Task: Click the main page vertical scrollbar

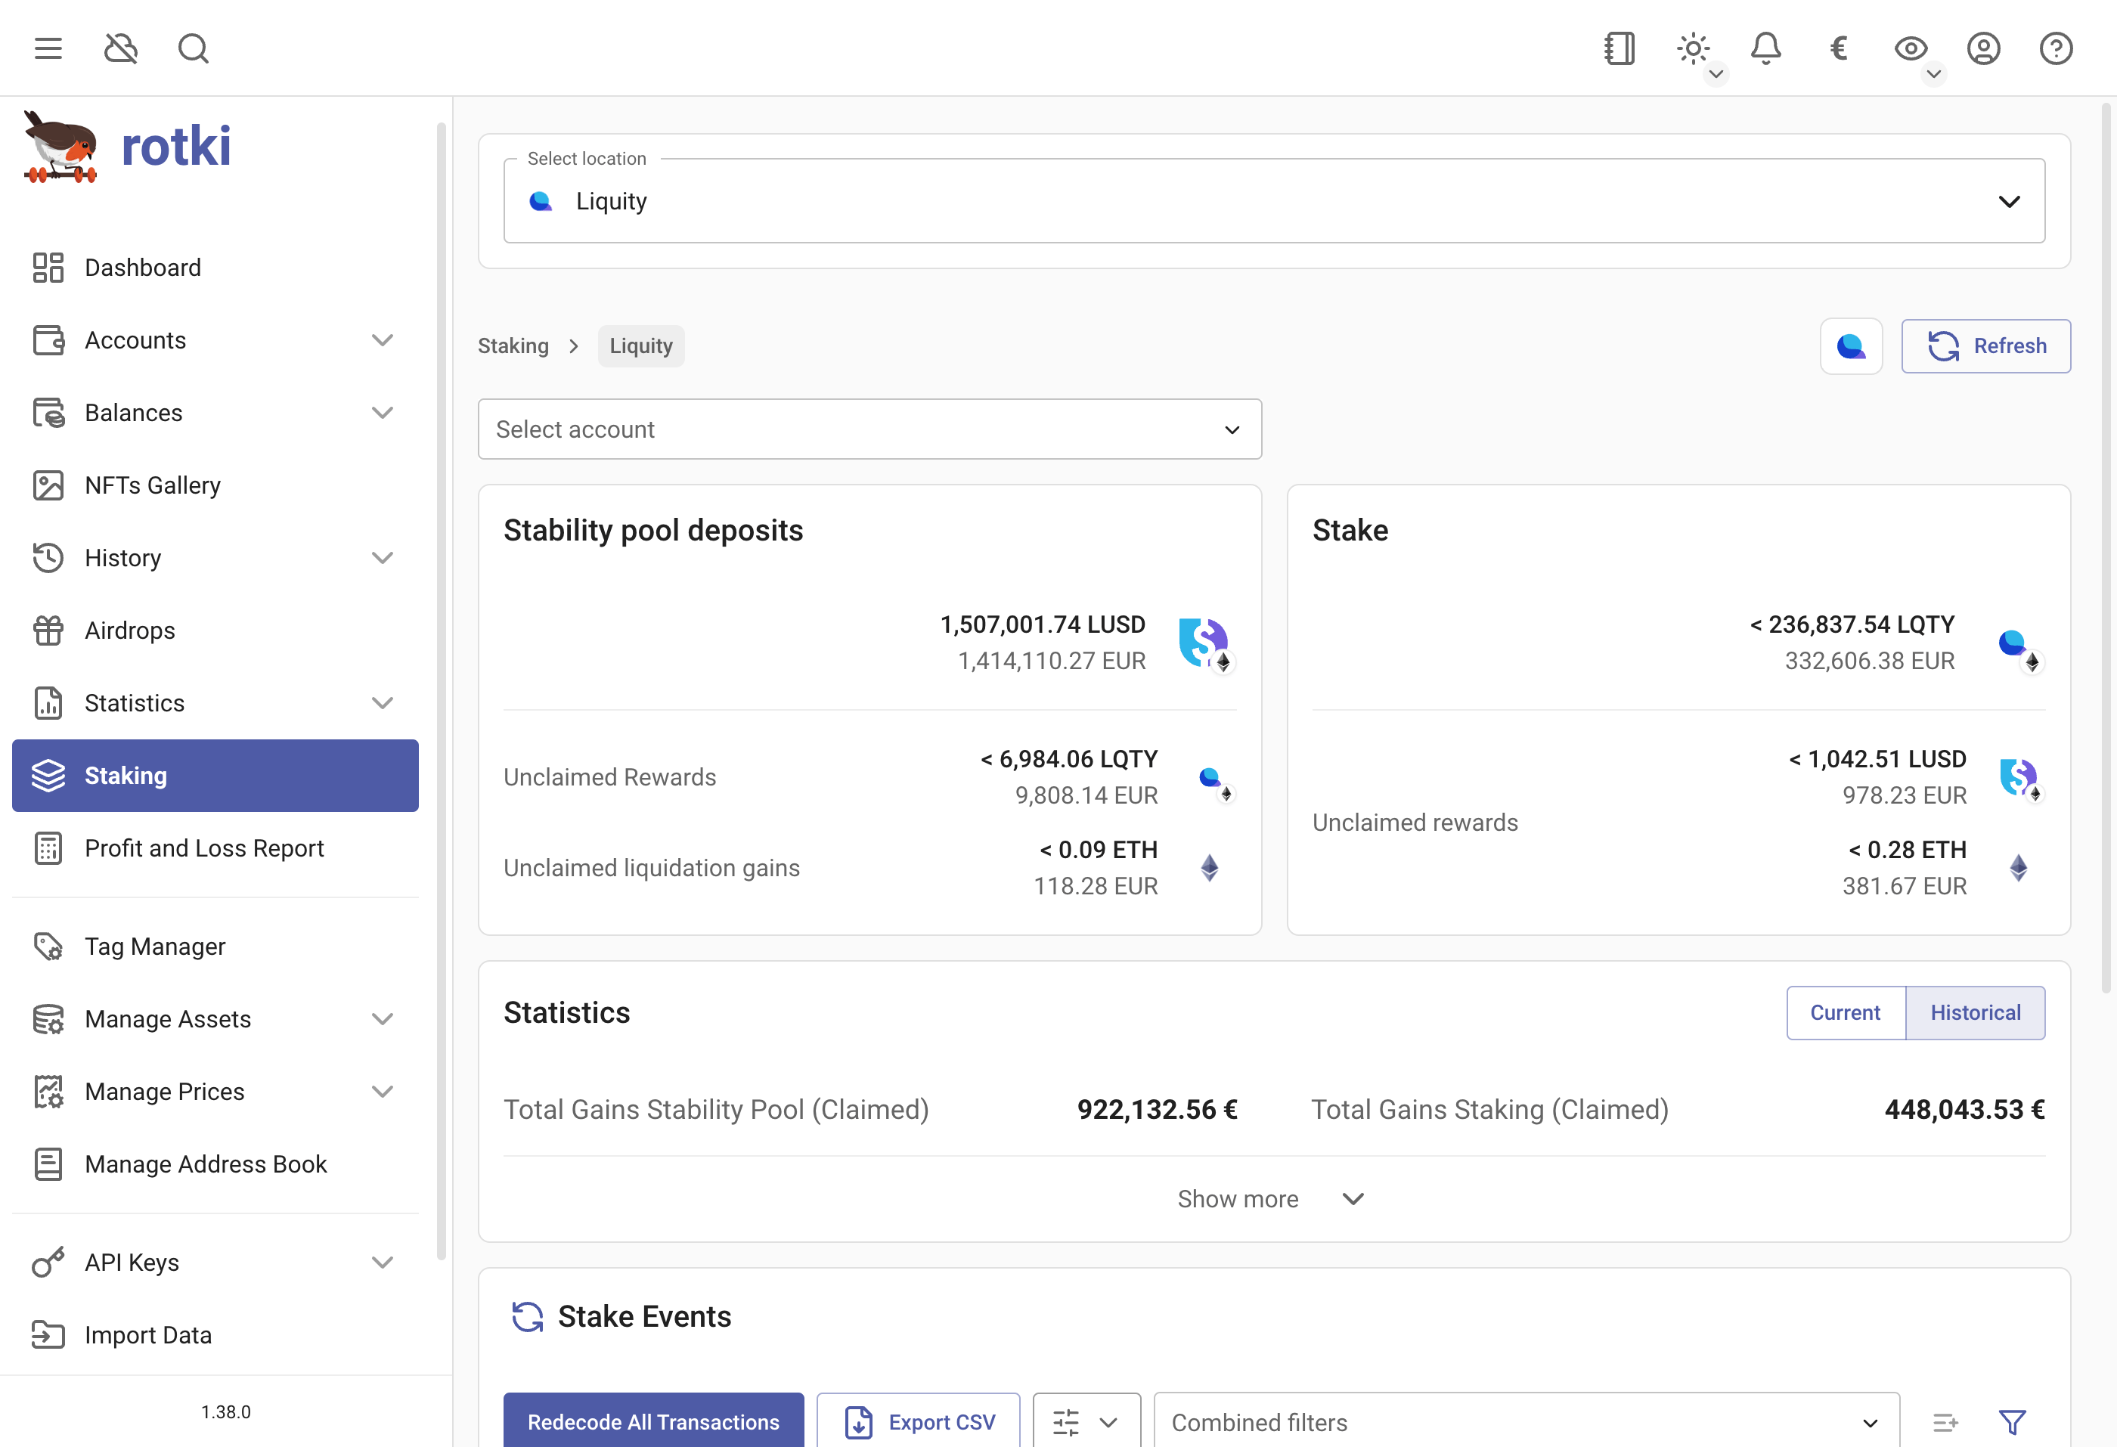Action: pos(2106,547)
